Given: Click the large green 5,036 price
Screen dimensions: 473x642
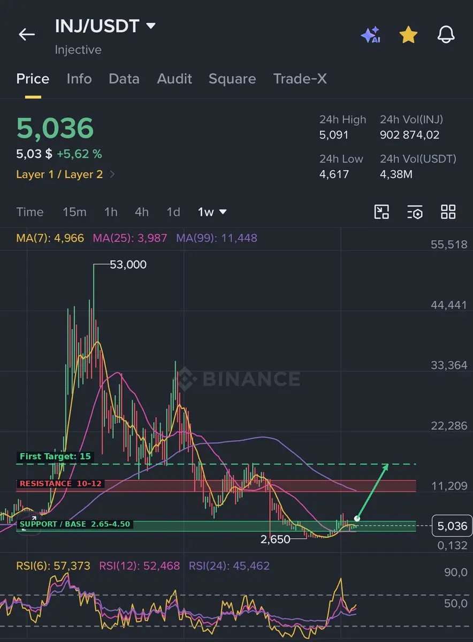Looking at the screenshot, I should click(x=55, y=128).
